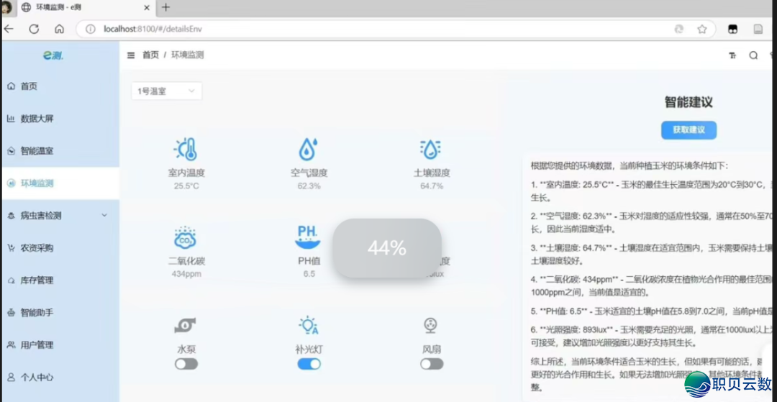Click the hamburger menu collapse icon
The width and height of the screenshot is (777, 402).
click(131, 55)
